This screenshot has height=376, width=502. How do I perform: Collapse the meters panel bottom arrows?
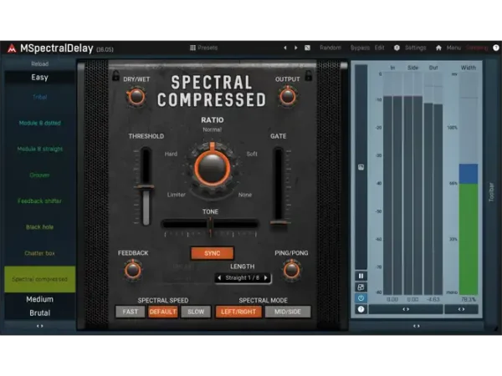[x=416, y=326]
